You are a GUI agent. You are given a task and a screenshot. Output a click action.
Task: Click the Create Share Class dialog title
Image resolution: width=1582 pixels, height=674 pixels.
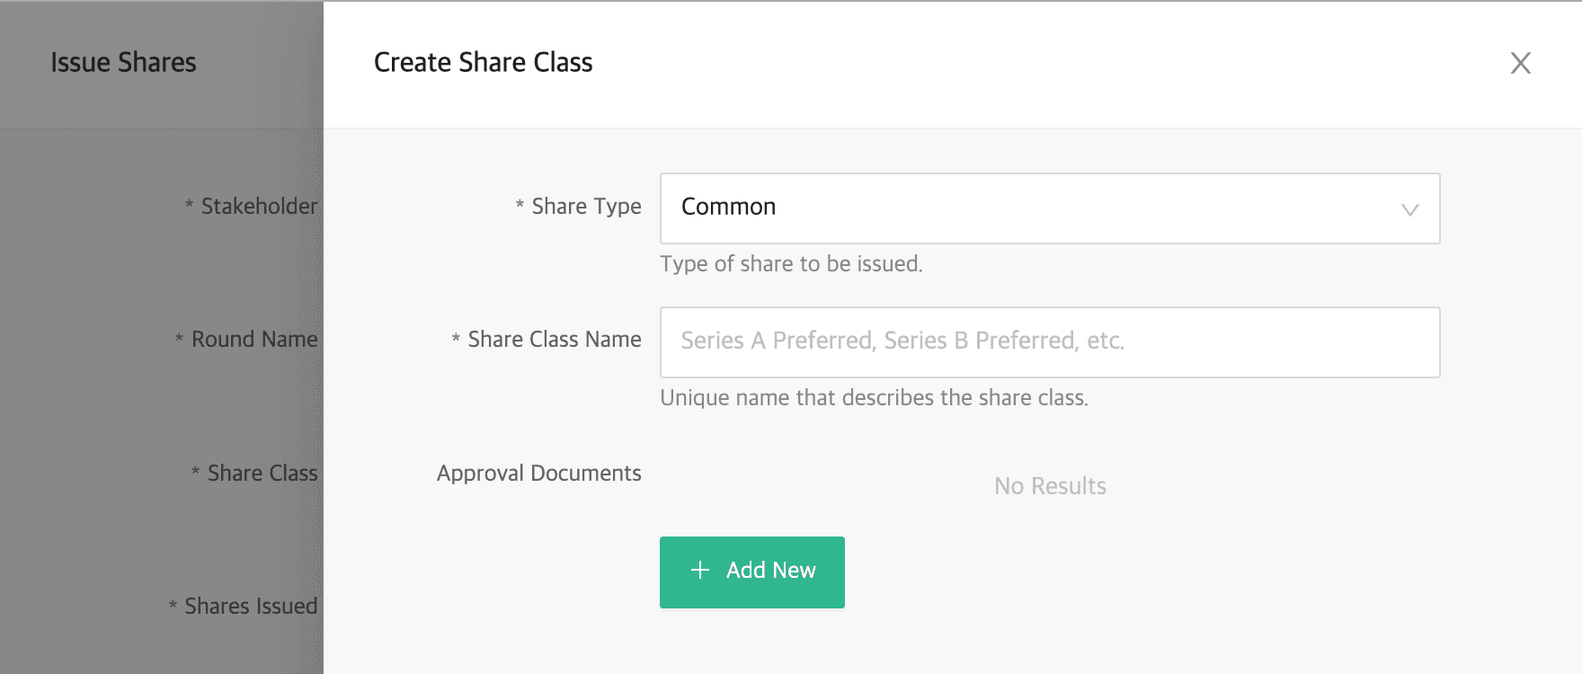[483, 63]
